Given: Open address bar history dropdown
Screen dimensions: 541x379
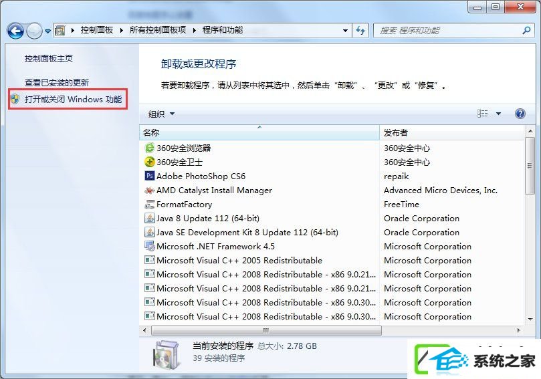Looking at the screenshot, I should click(345, 30).
